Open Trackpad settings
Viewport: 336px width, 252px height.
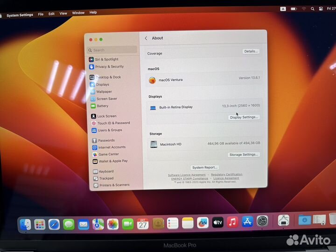pos(104,178)
